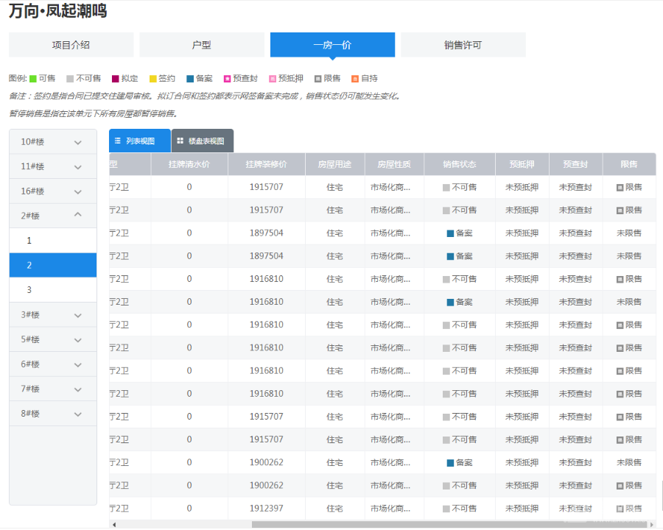Select unit 3 under 2#楼
Viewport: 663px width, 530px height.
click(53, 290)
